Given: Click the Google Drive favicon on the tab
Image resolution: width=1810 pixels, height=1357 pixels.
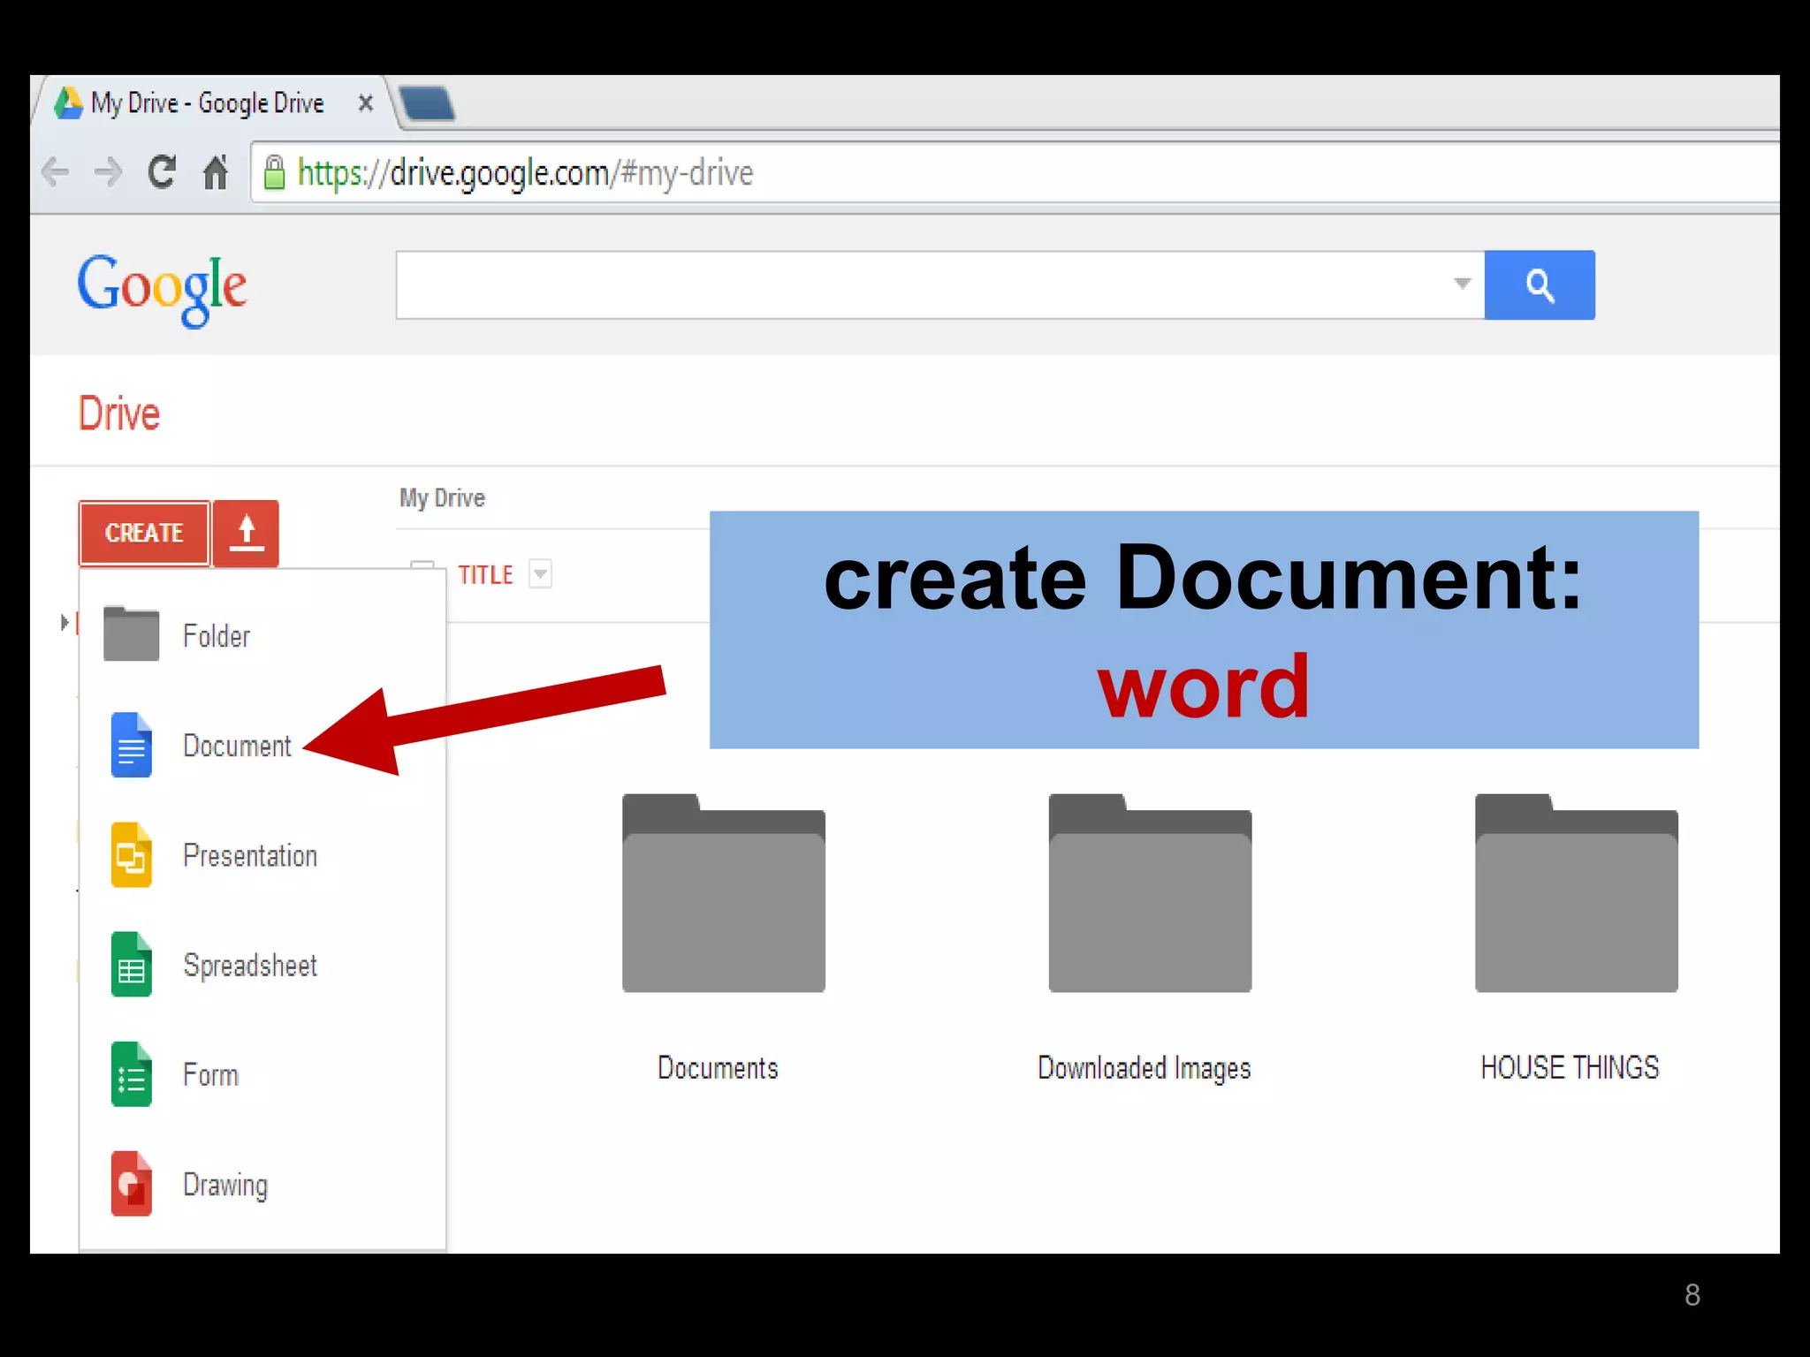Looking at the screenshot, I should click(x=68, y=103).
